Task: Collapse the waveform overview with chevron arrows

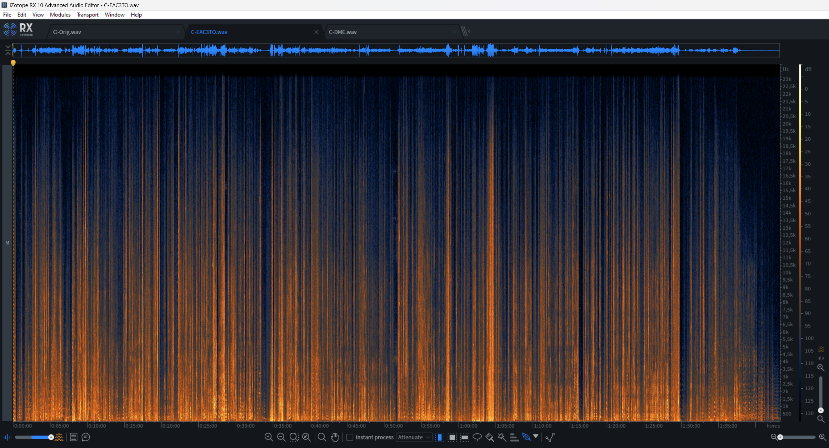Action: (8, 50)
